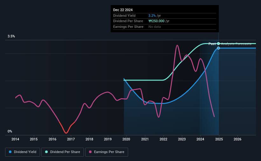Viewport: 261px width, 161px height.
Task: Toggle the Earnings Per Share legend button
Action: (x=106, y=152)
